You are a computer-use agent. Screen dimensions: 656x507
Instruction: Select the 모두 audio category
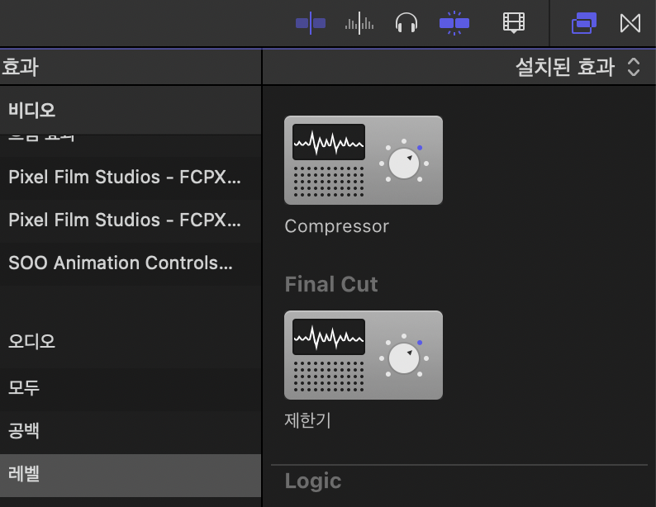pos(131,388)
